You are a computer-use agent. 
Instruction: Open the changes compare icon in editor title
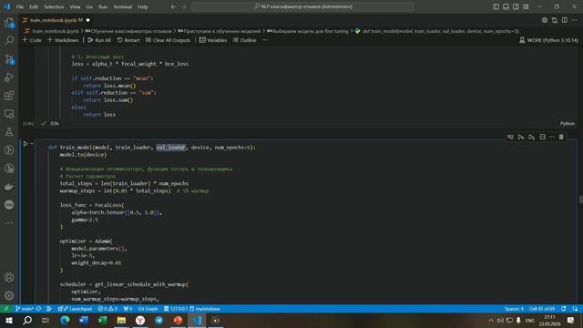point(555,20)
